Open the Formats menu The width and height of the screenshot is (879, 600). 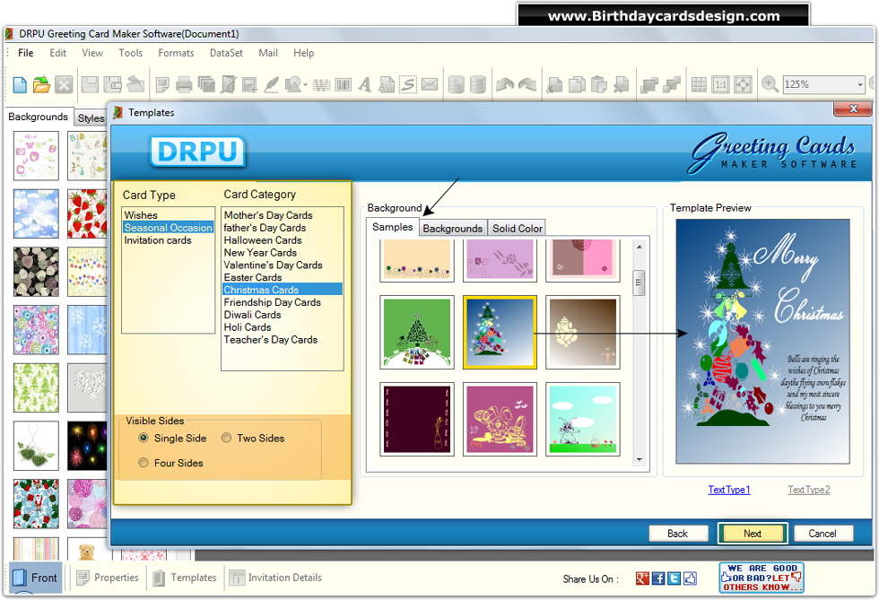(x=176, y=53)
